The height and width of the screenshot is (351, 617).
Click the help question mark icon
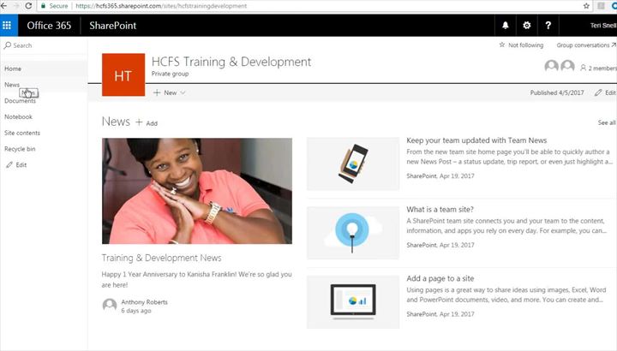click(x=548, y=26)
